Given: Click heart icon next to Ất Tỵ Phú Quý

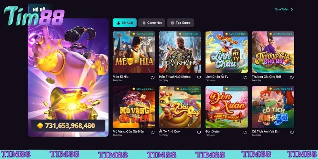Looking at the screenshot, I should [199, 132].
